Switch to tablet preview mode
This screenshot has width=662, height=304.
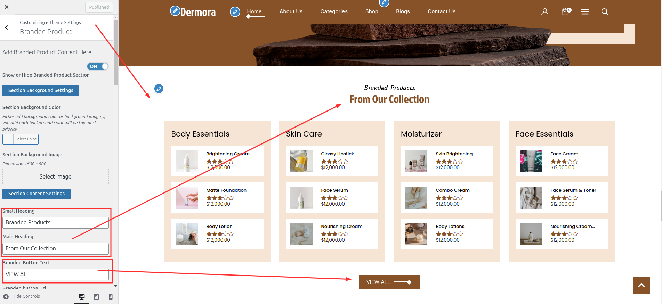coord(96,297)
